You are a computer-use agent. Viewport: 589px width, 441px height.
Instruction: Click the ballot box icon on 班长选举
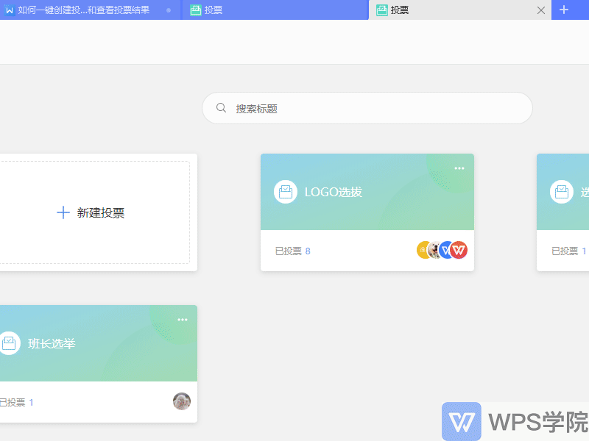click(9, 343)
